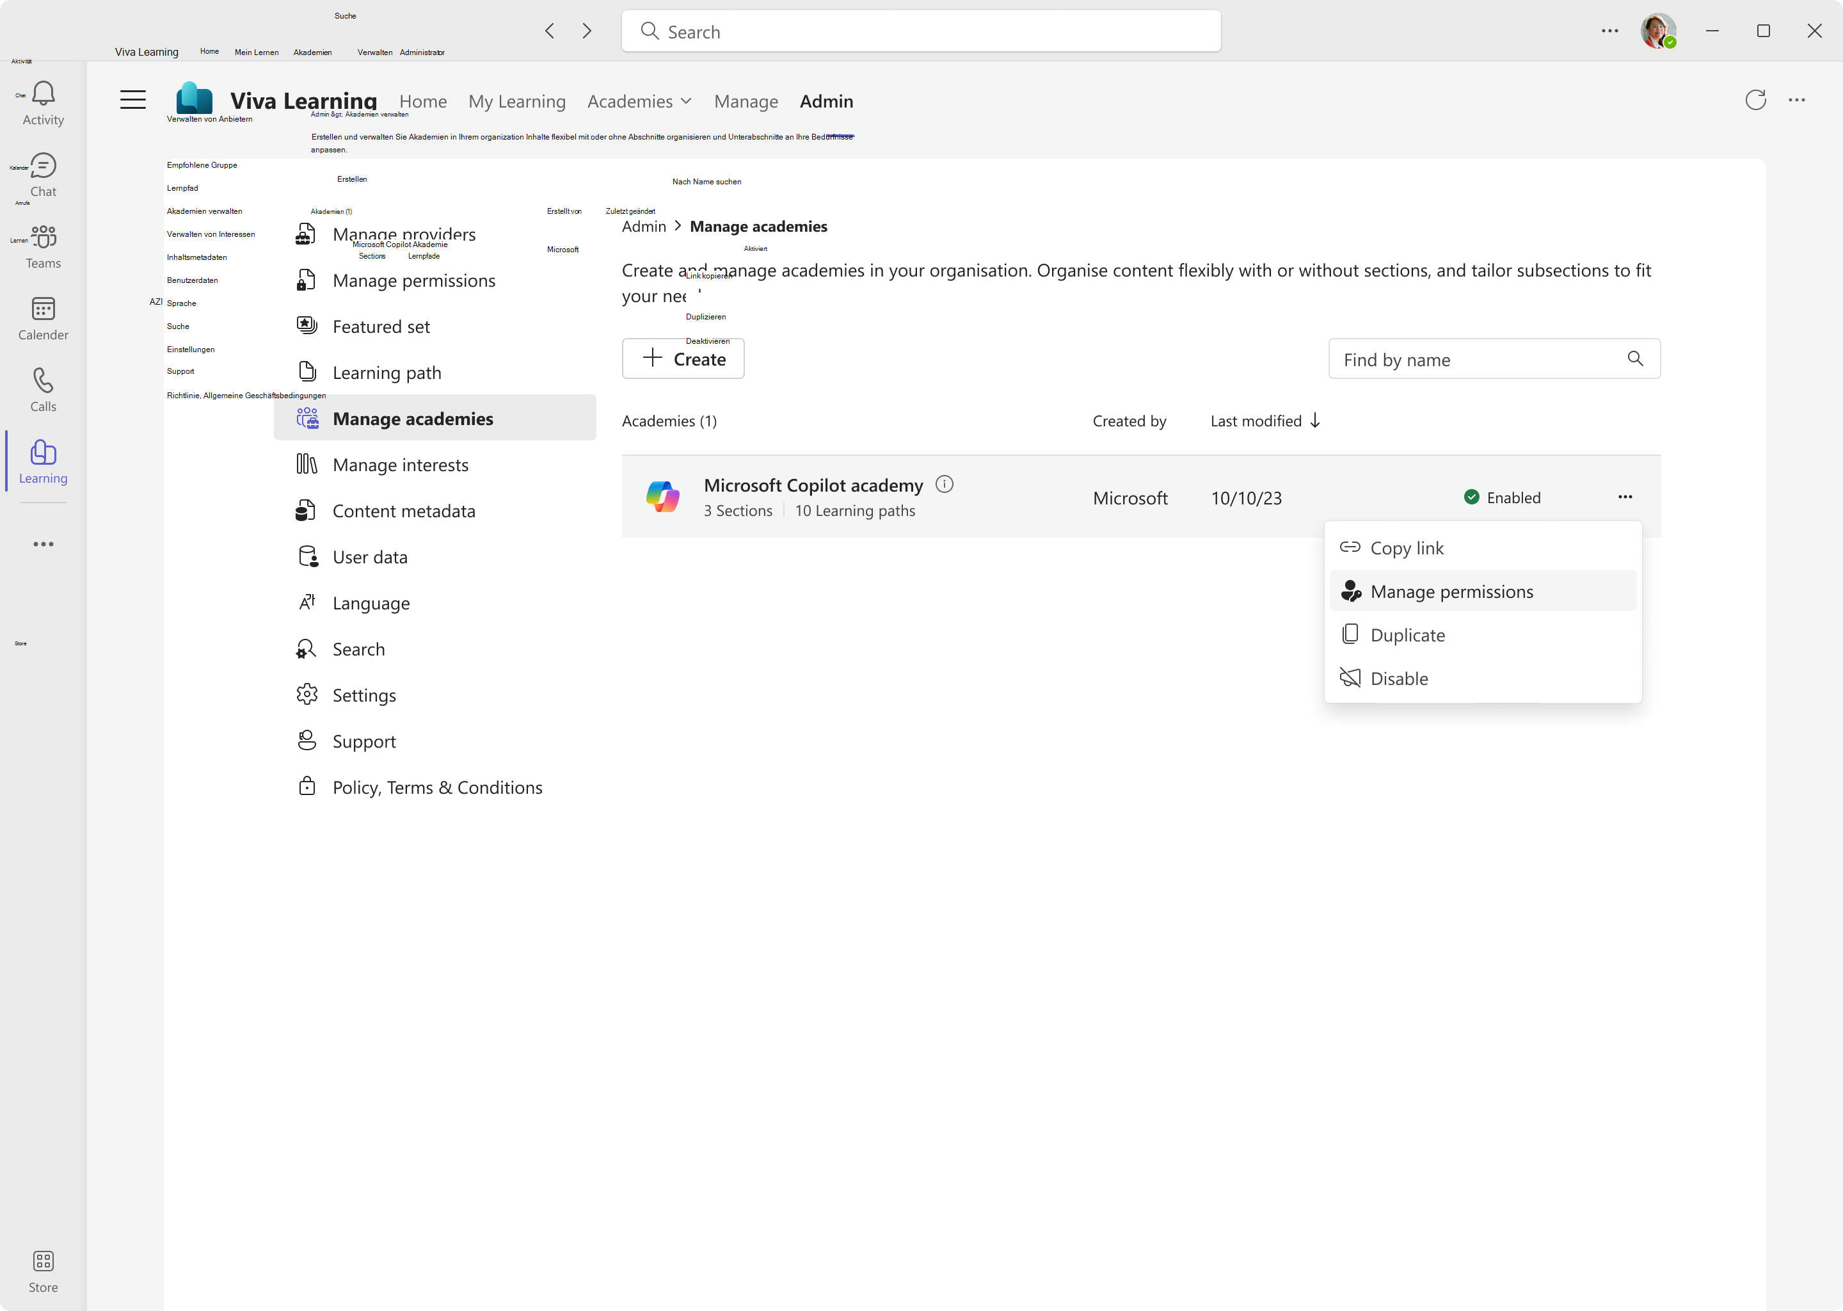Open the hamburger navigation menu

point(132,99)
